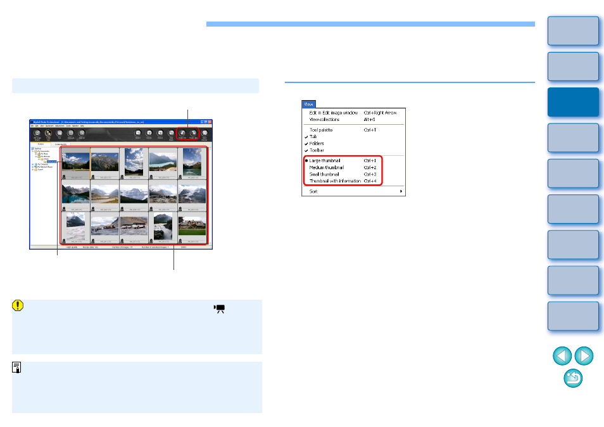Select the Small thumbnail option
The height and width of the screenshot is (427, 604).
[x=343, y=174]
